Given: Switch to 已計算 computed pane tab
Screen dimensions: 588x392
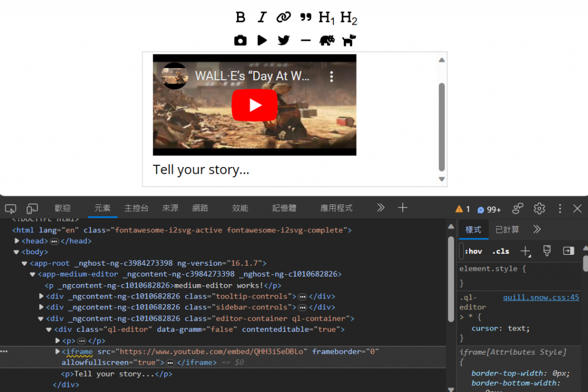Looking at the screenshot, I should 507,230.
